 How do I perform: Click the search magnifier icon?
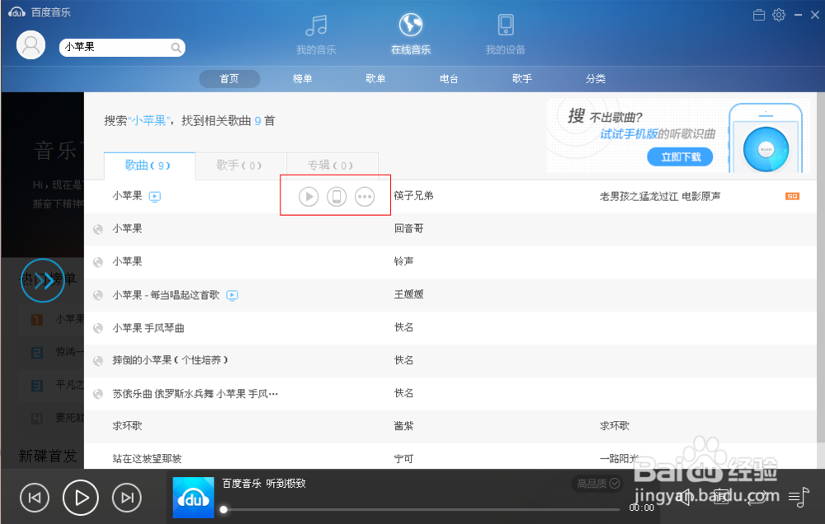[x=176, y=47]
